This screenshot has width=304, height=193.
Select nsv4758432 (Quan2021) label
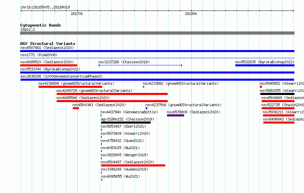122,141
